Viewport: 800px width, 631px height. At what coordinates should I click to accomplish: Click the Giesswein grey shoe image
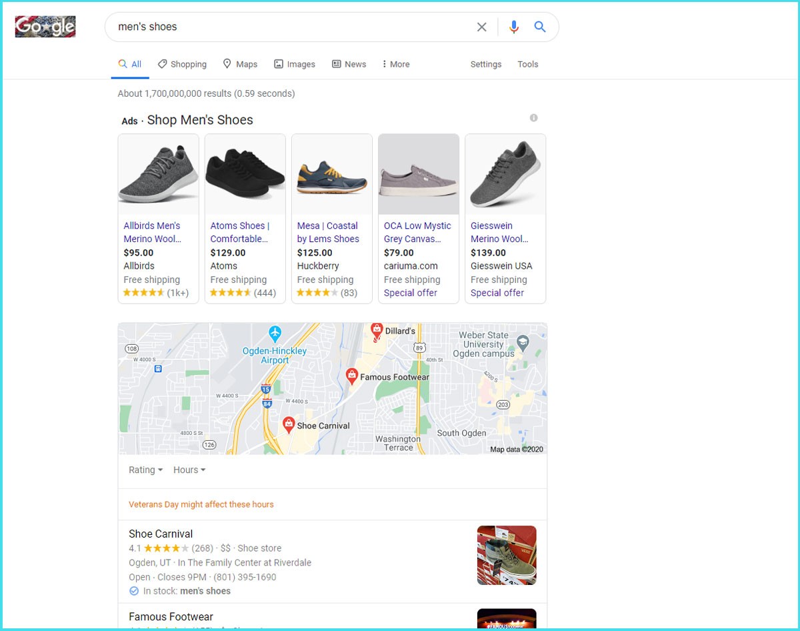pos(505,174)
